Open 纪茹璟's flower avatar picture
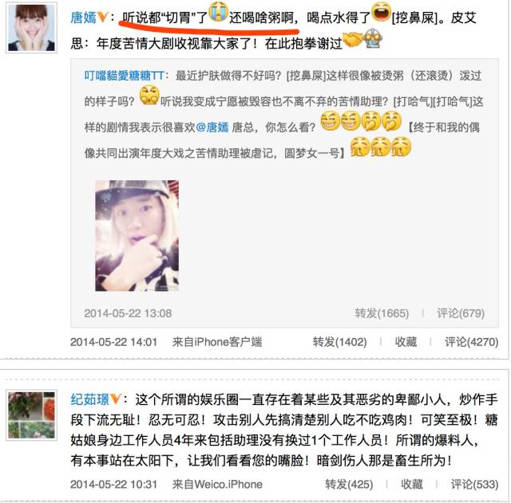The height and width of the screenshot is (503, 511). point(32,415)
